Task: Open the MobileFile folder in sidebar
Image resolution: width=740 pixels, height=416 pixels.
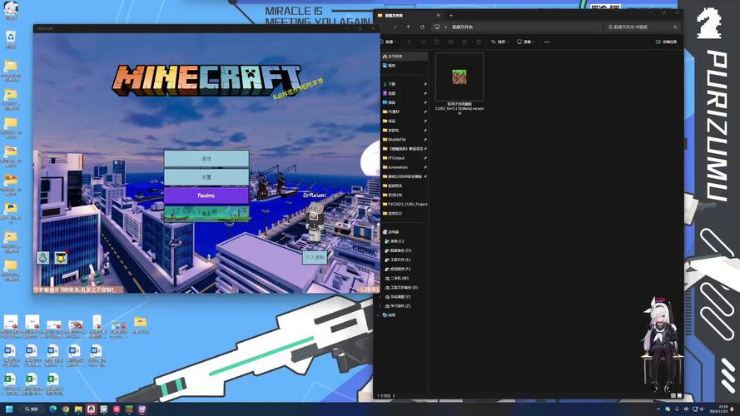Action: click(404, 140)
